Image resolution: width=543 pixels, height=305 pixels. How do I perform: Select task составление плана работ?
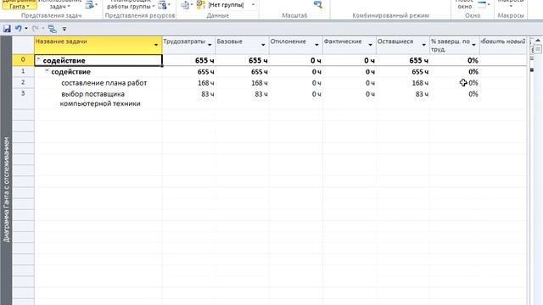click(x=104, y=83)
